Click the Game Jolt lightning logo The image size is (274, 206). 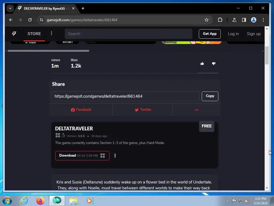pyautogui.click(x=14, y=34)
